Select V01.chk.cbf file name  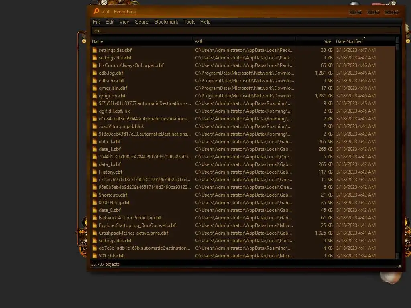pos(111,256)
